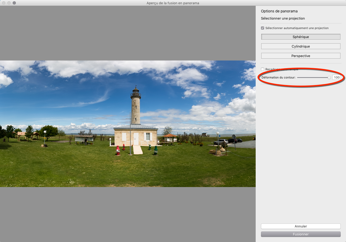
Task: Click the Déformation du contour slider handle
Action: click(x=329, y=77)
